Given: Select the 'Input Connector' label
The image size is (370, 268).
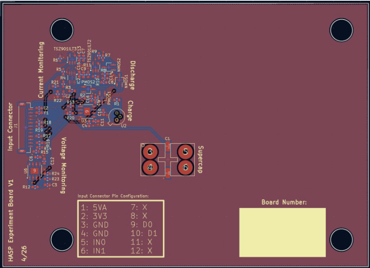Looking at the screenshot, I should click(x=10, y=126).
